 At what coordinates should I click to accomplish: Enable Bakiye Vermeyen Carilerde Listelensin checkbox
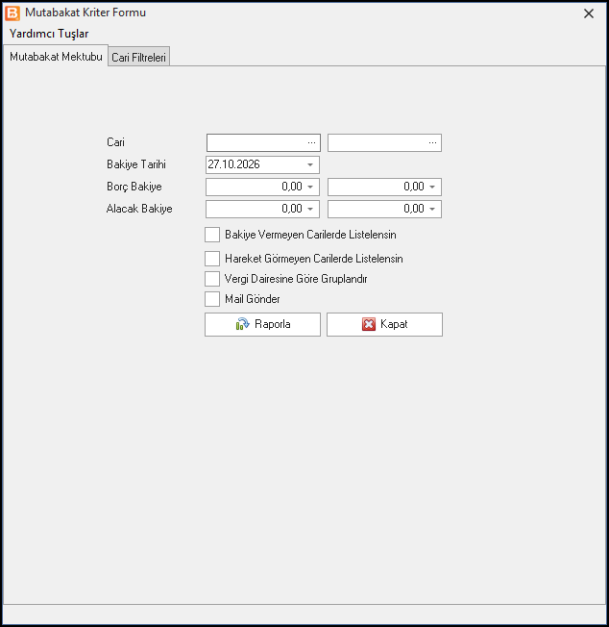pyautogui.click(x=212, y=235)
